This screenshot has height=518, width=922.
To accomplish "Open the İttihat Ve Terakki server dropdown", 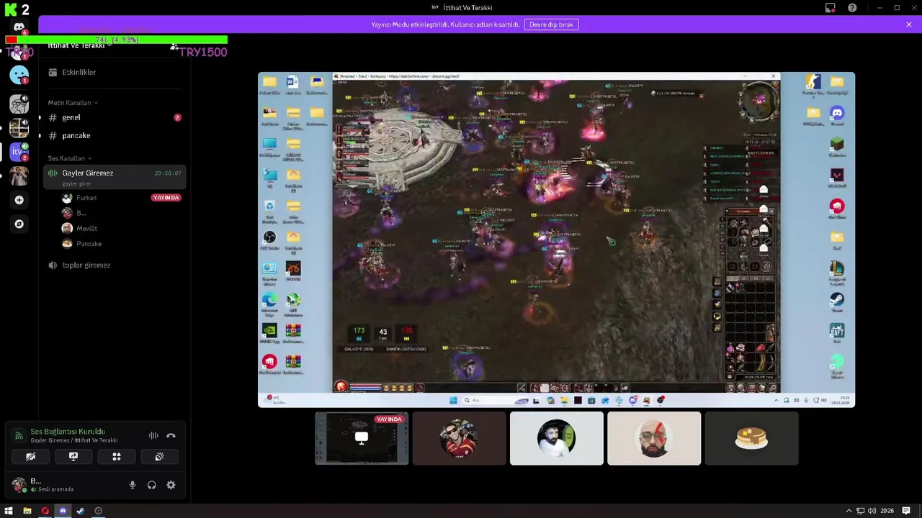I will click(x=80, y=46).
